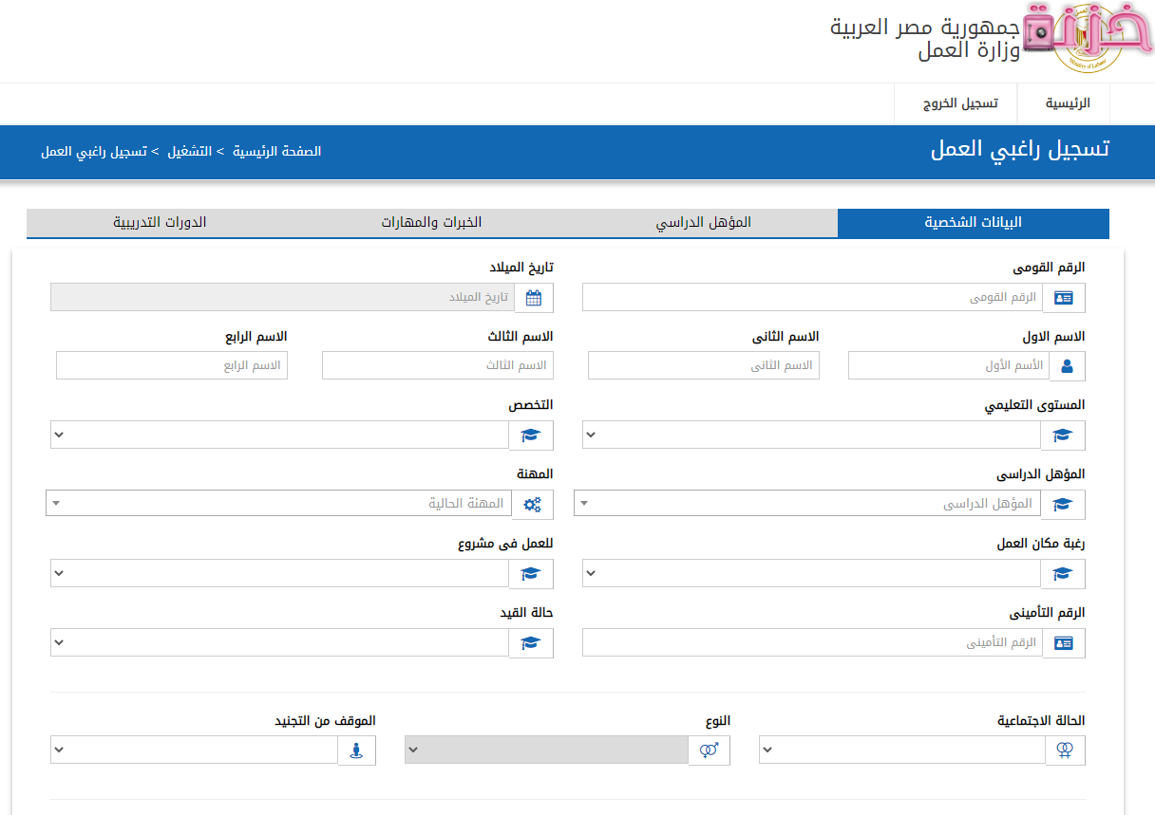Click the gears icon beside المهنة field
Viewport: 1155px width, 815px height.
click(x=532, y=504)
